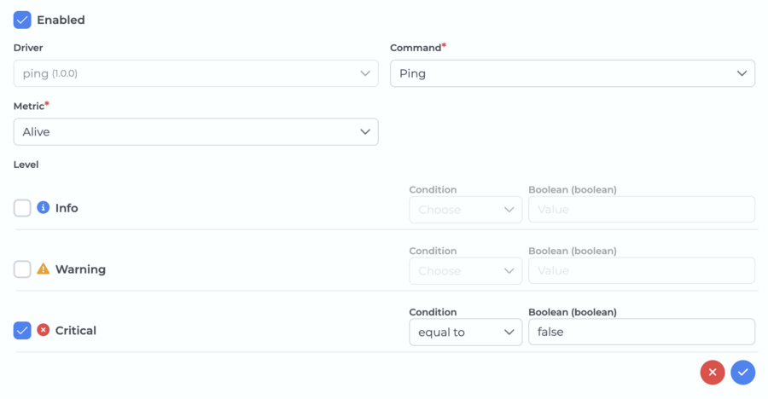Screen dimensions: 768x399
Task: Click the orange Warning triangle icon
Action: pyautogui.click(x=44, y=269)
